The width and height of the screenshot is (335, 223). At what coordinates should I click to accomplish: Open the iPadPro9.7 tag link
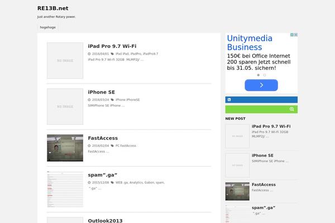click(x=150, y=54)
